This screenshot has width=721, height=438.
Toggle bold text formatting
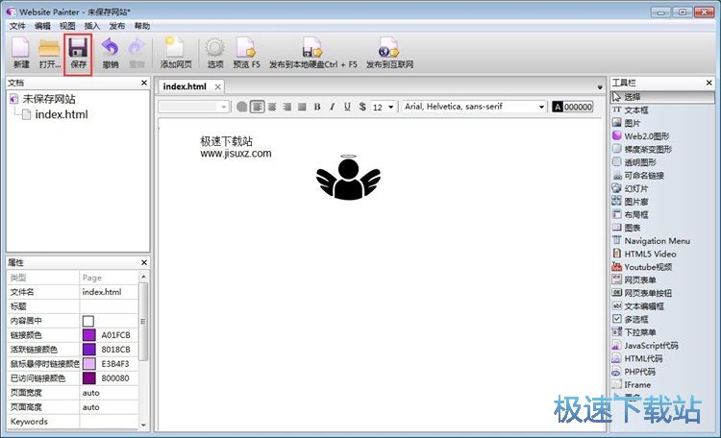317,107
